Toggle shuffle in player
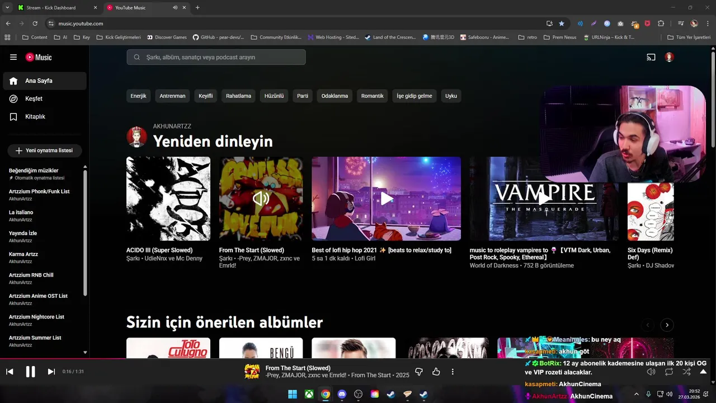This screenshot has height=403, width=716. click(x=686, y=372)
